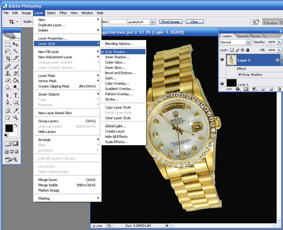Switch to Quick Mask mode
Viewport: 283px width, 230px height.
click(x=15, y=144)
